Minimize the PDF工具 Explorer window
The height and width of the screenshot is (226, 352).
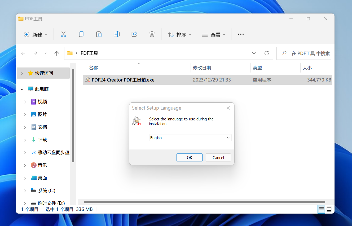291,19
